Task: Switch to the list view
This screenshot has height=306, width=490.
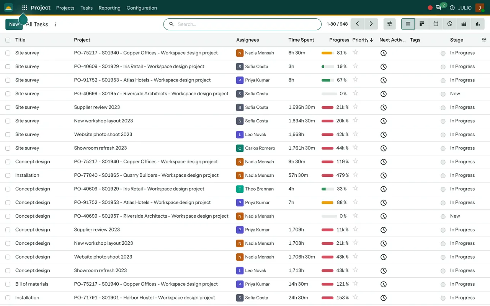Action: [408, 24]
